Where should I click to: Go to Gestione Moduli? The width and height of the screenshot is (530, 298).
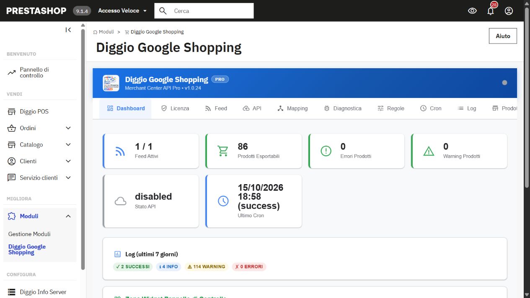pyautogui.click(x=29, y=234)
